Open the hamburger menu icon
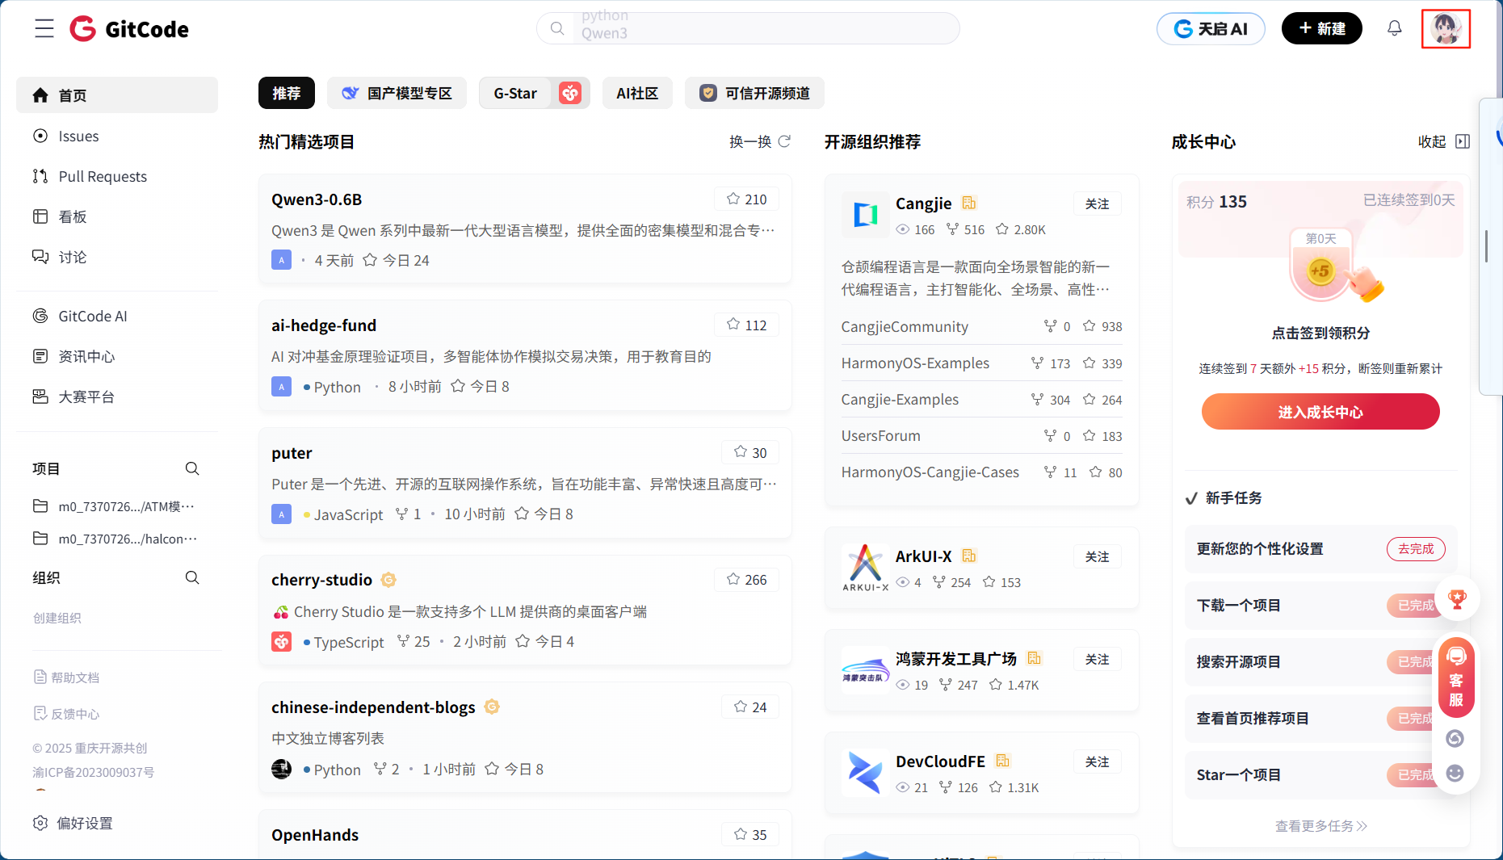Screen dimensions: 1503x860 (x=44, y=29)
